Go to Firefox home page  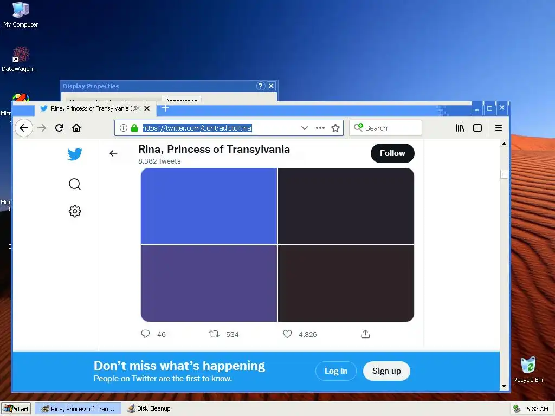76,128
